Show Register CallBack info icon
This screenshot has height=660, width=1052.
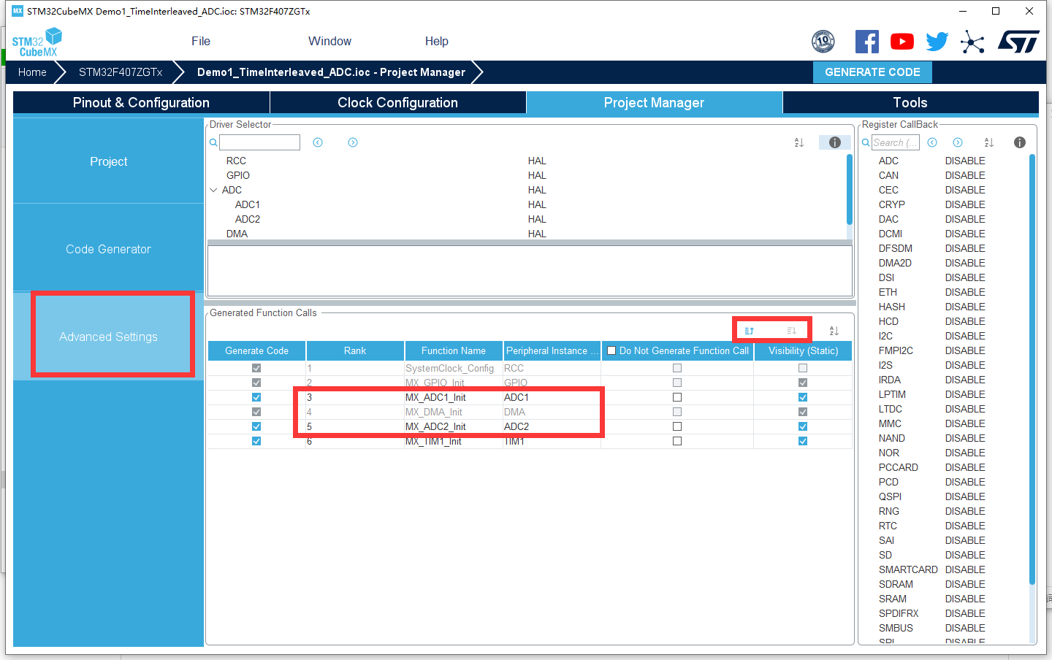pyautogui.click(x=1020, y=142)
